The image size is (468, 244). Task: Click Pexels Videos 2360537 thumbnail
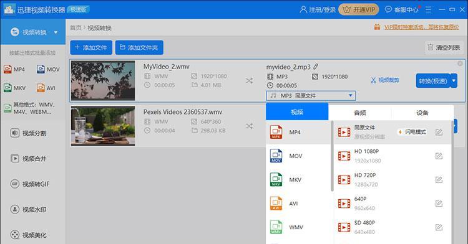103,126
